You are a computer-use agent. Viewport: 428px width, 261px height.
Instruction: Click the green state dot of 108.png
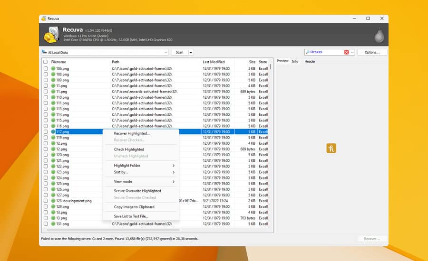[53, 74]
